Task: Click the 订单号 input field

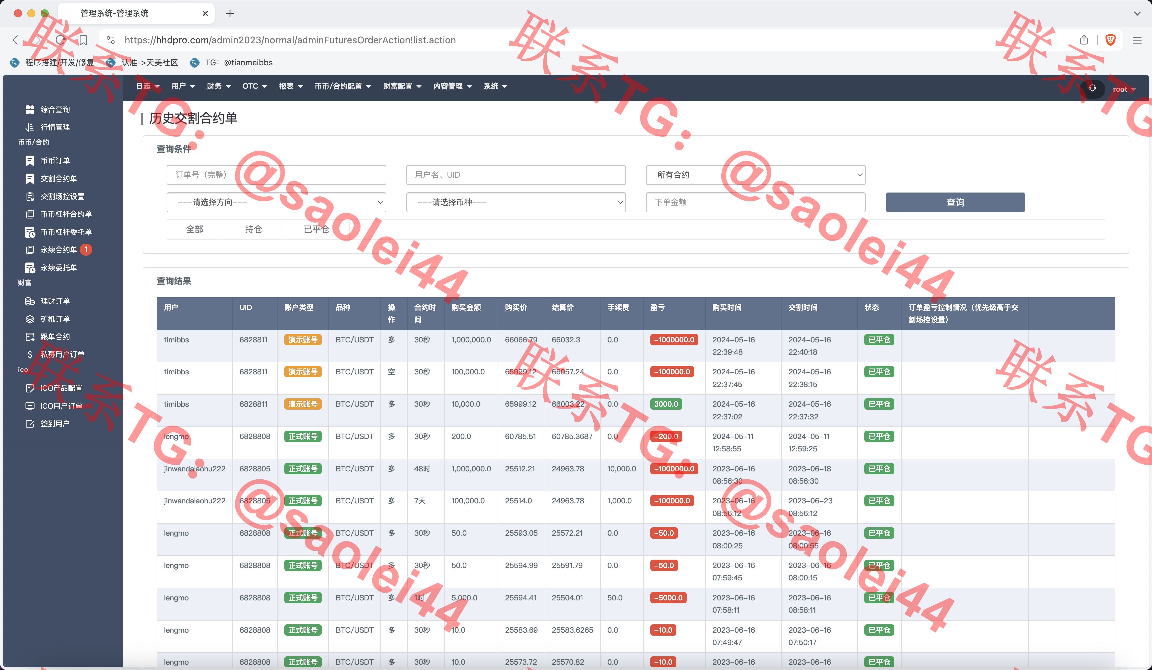Action: click(x=276, y=175)
